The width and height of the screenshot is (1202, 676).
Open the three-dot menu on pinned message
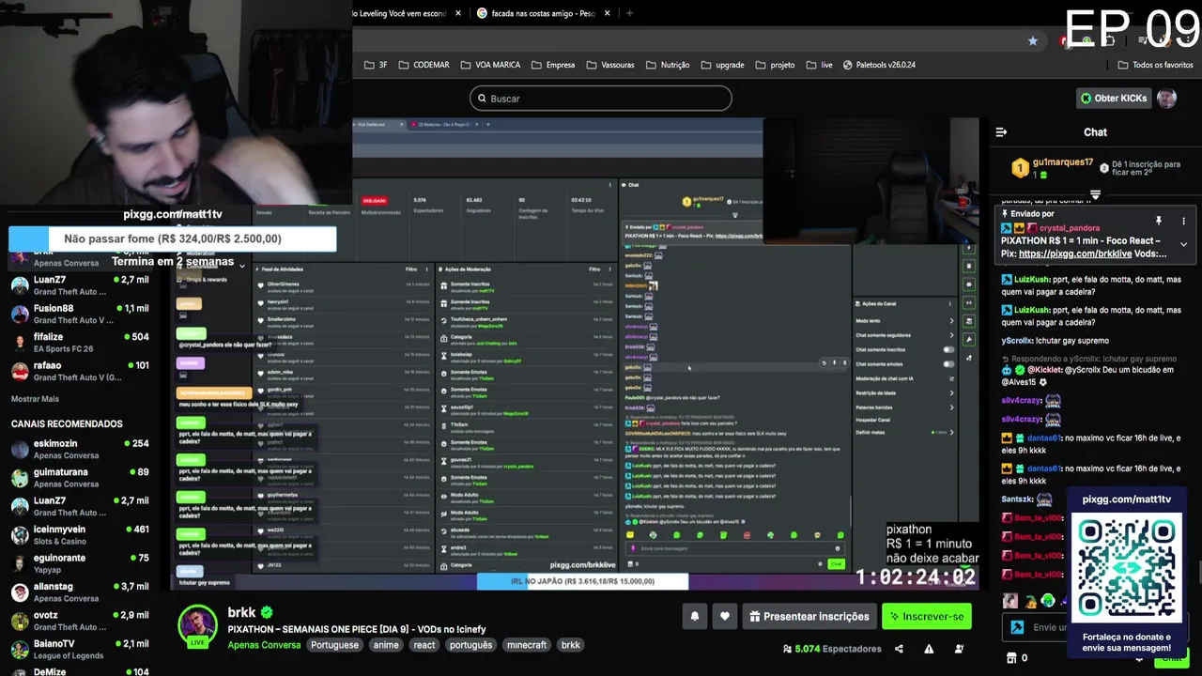pyautogui.click(x=1183, y=221)
